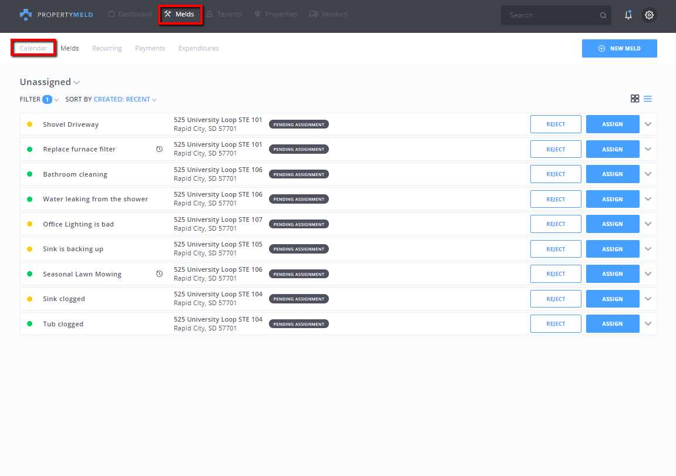This screenshot has width=676, height=476.
Task: Open the Filter dropdown
Action: 39,100
